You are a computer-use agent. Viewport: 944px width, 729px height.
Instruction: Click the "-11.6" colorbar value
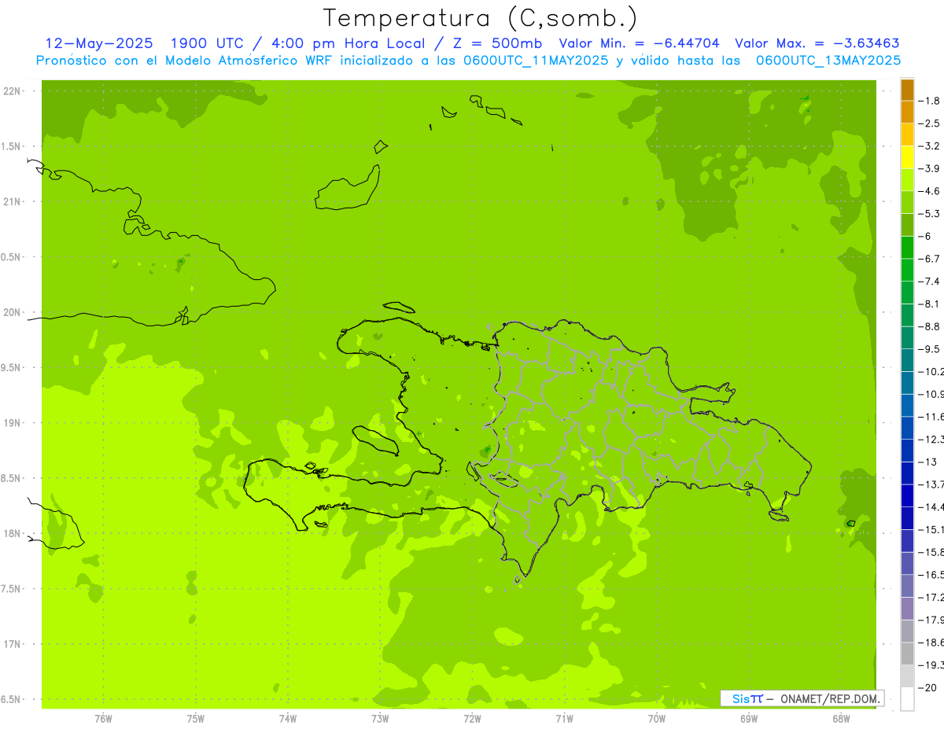point(931,416)
